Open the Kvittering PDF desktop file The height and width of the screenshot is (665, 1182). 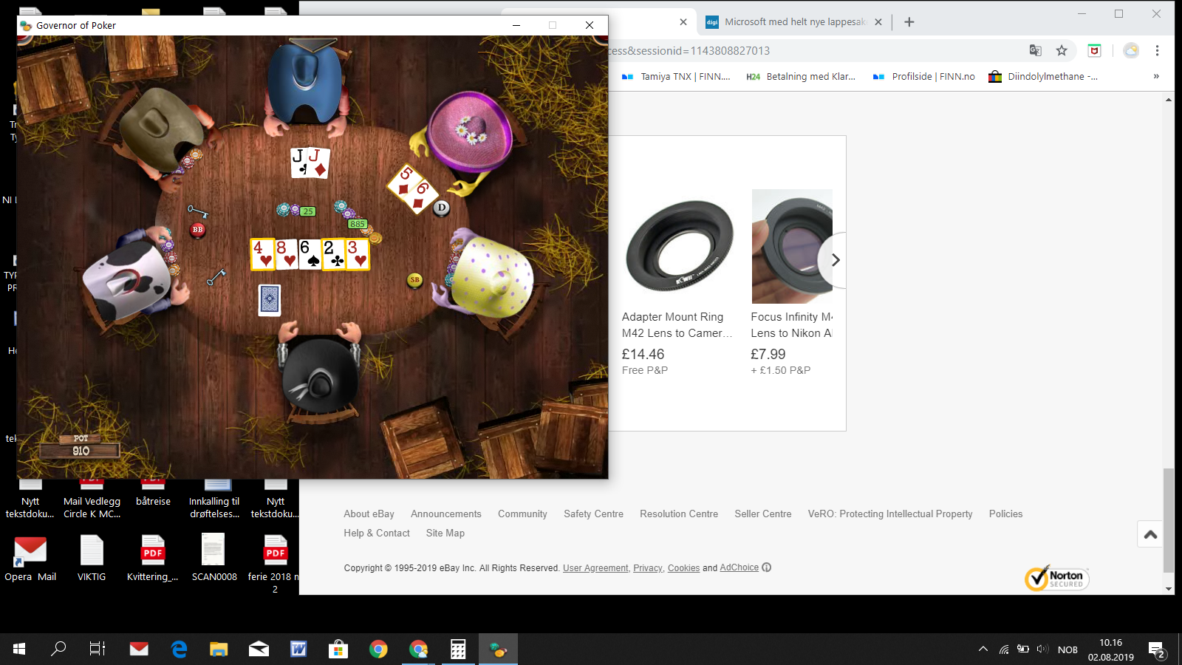(x=153, y=558)
